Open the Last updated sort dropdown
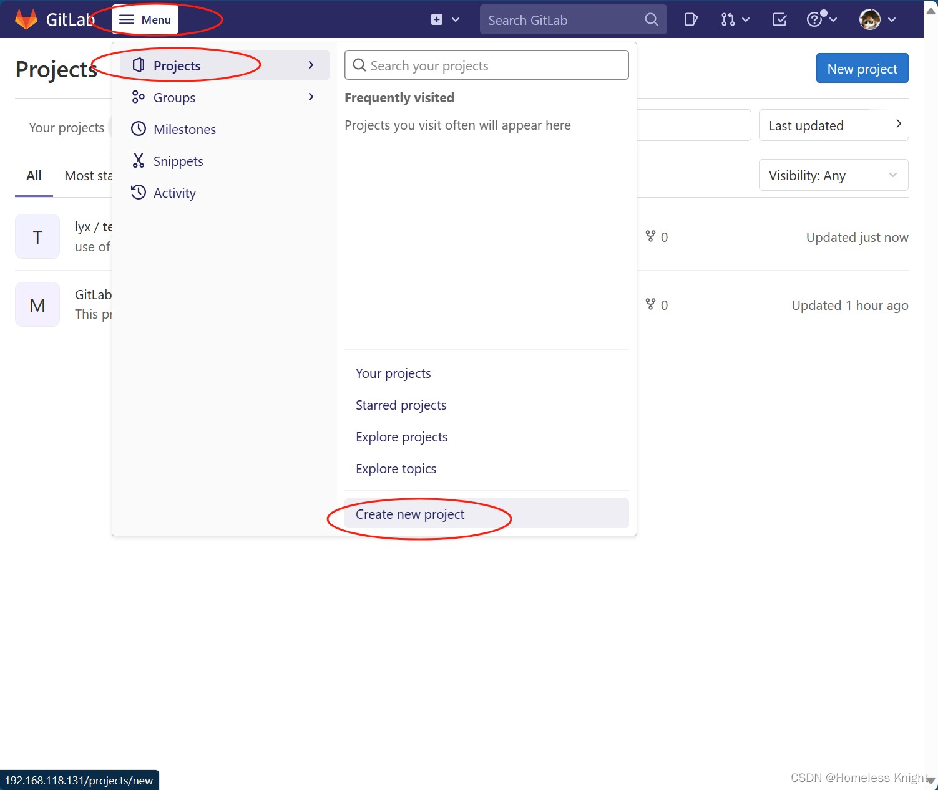Viewport: 938px width, 790px height. [834, 125]
